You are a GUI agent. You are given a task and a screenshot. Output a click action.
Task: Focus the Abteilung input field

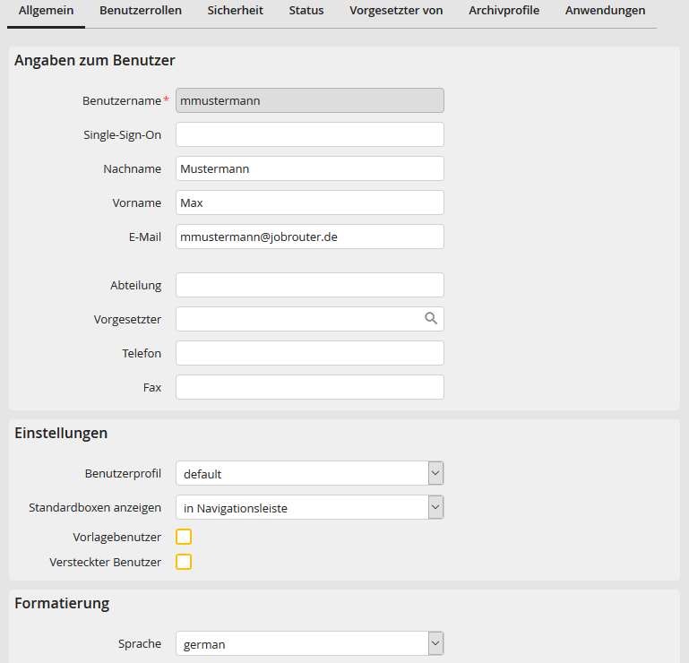[310, 285]
